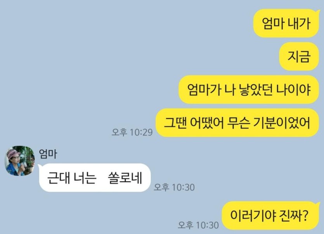The height and width of the screenshot is (234, 324).
Task: Click the '그땐 어땠어 무슨 기분이었어' bubble
Action: click(237, 122)
